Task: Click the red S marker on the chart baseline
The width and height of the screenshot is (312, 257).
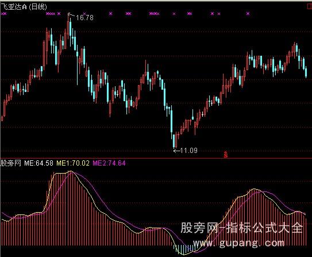Action: (226, 154)
